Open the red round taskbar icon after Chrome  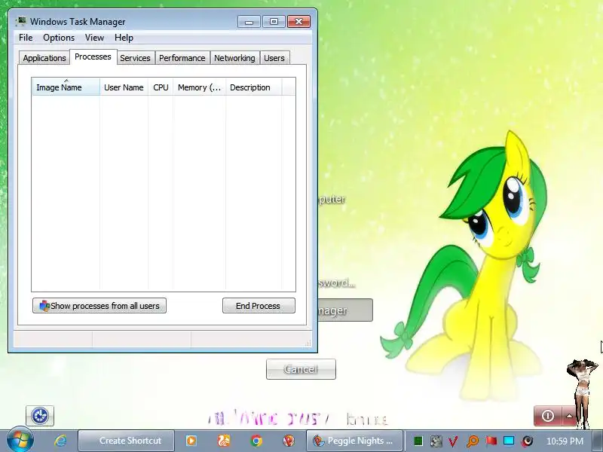(289, 441)
